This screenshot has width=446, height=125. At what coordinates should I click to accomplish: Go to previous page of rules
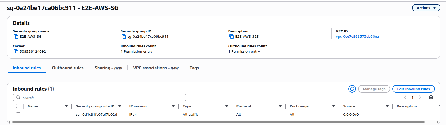pyautogui.click(x=405, y=97)
